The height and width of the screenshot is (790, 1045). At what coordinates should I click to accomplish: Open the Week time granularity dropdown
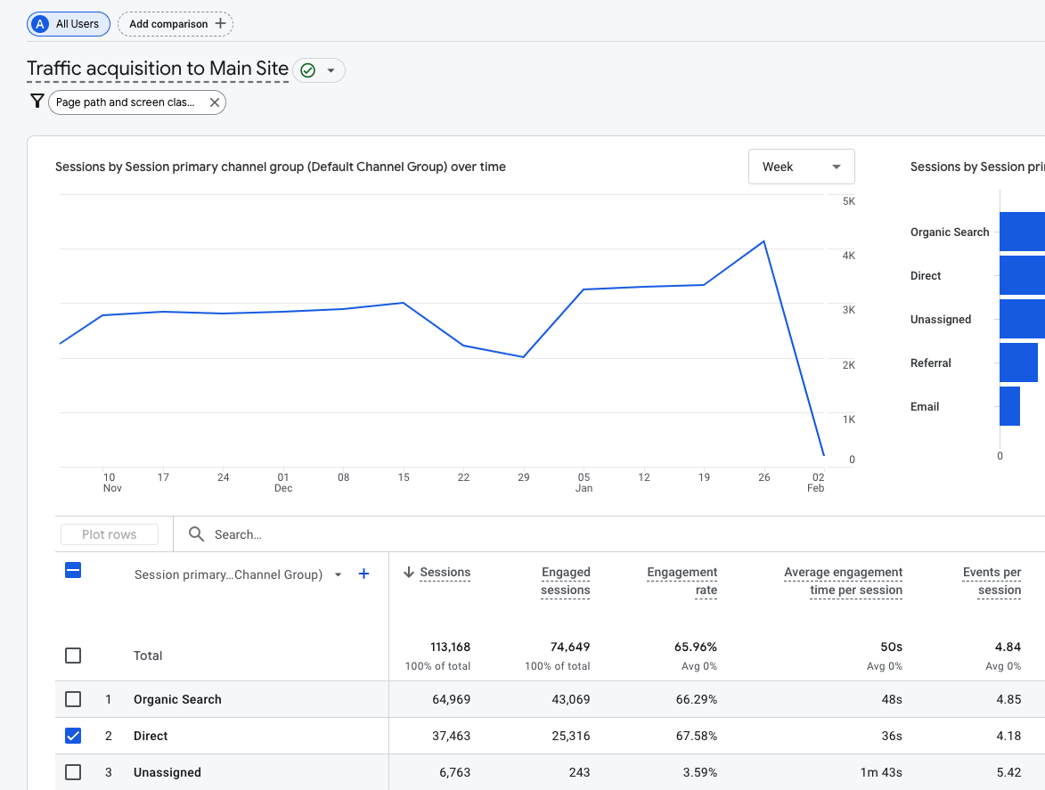(801, 167)
